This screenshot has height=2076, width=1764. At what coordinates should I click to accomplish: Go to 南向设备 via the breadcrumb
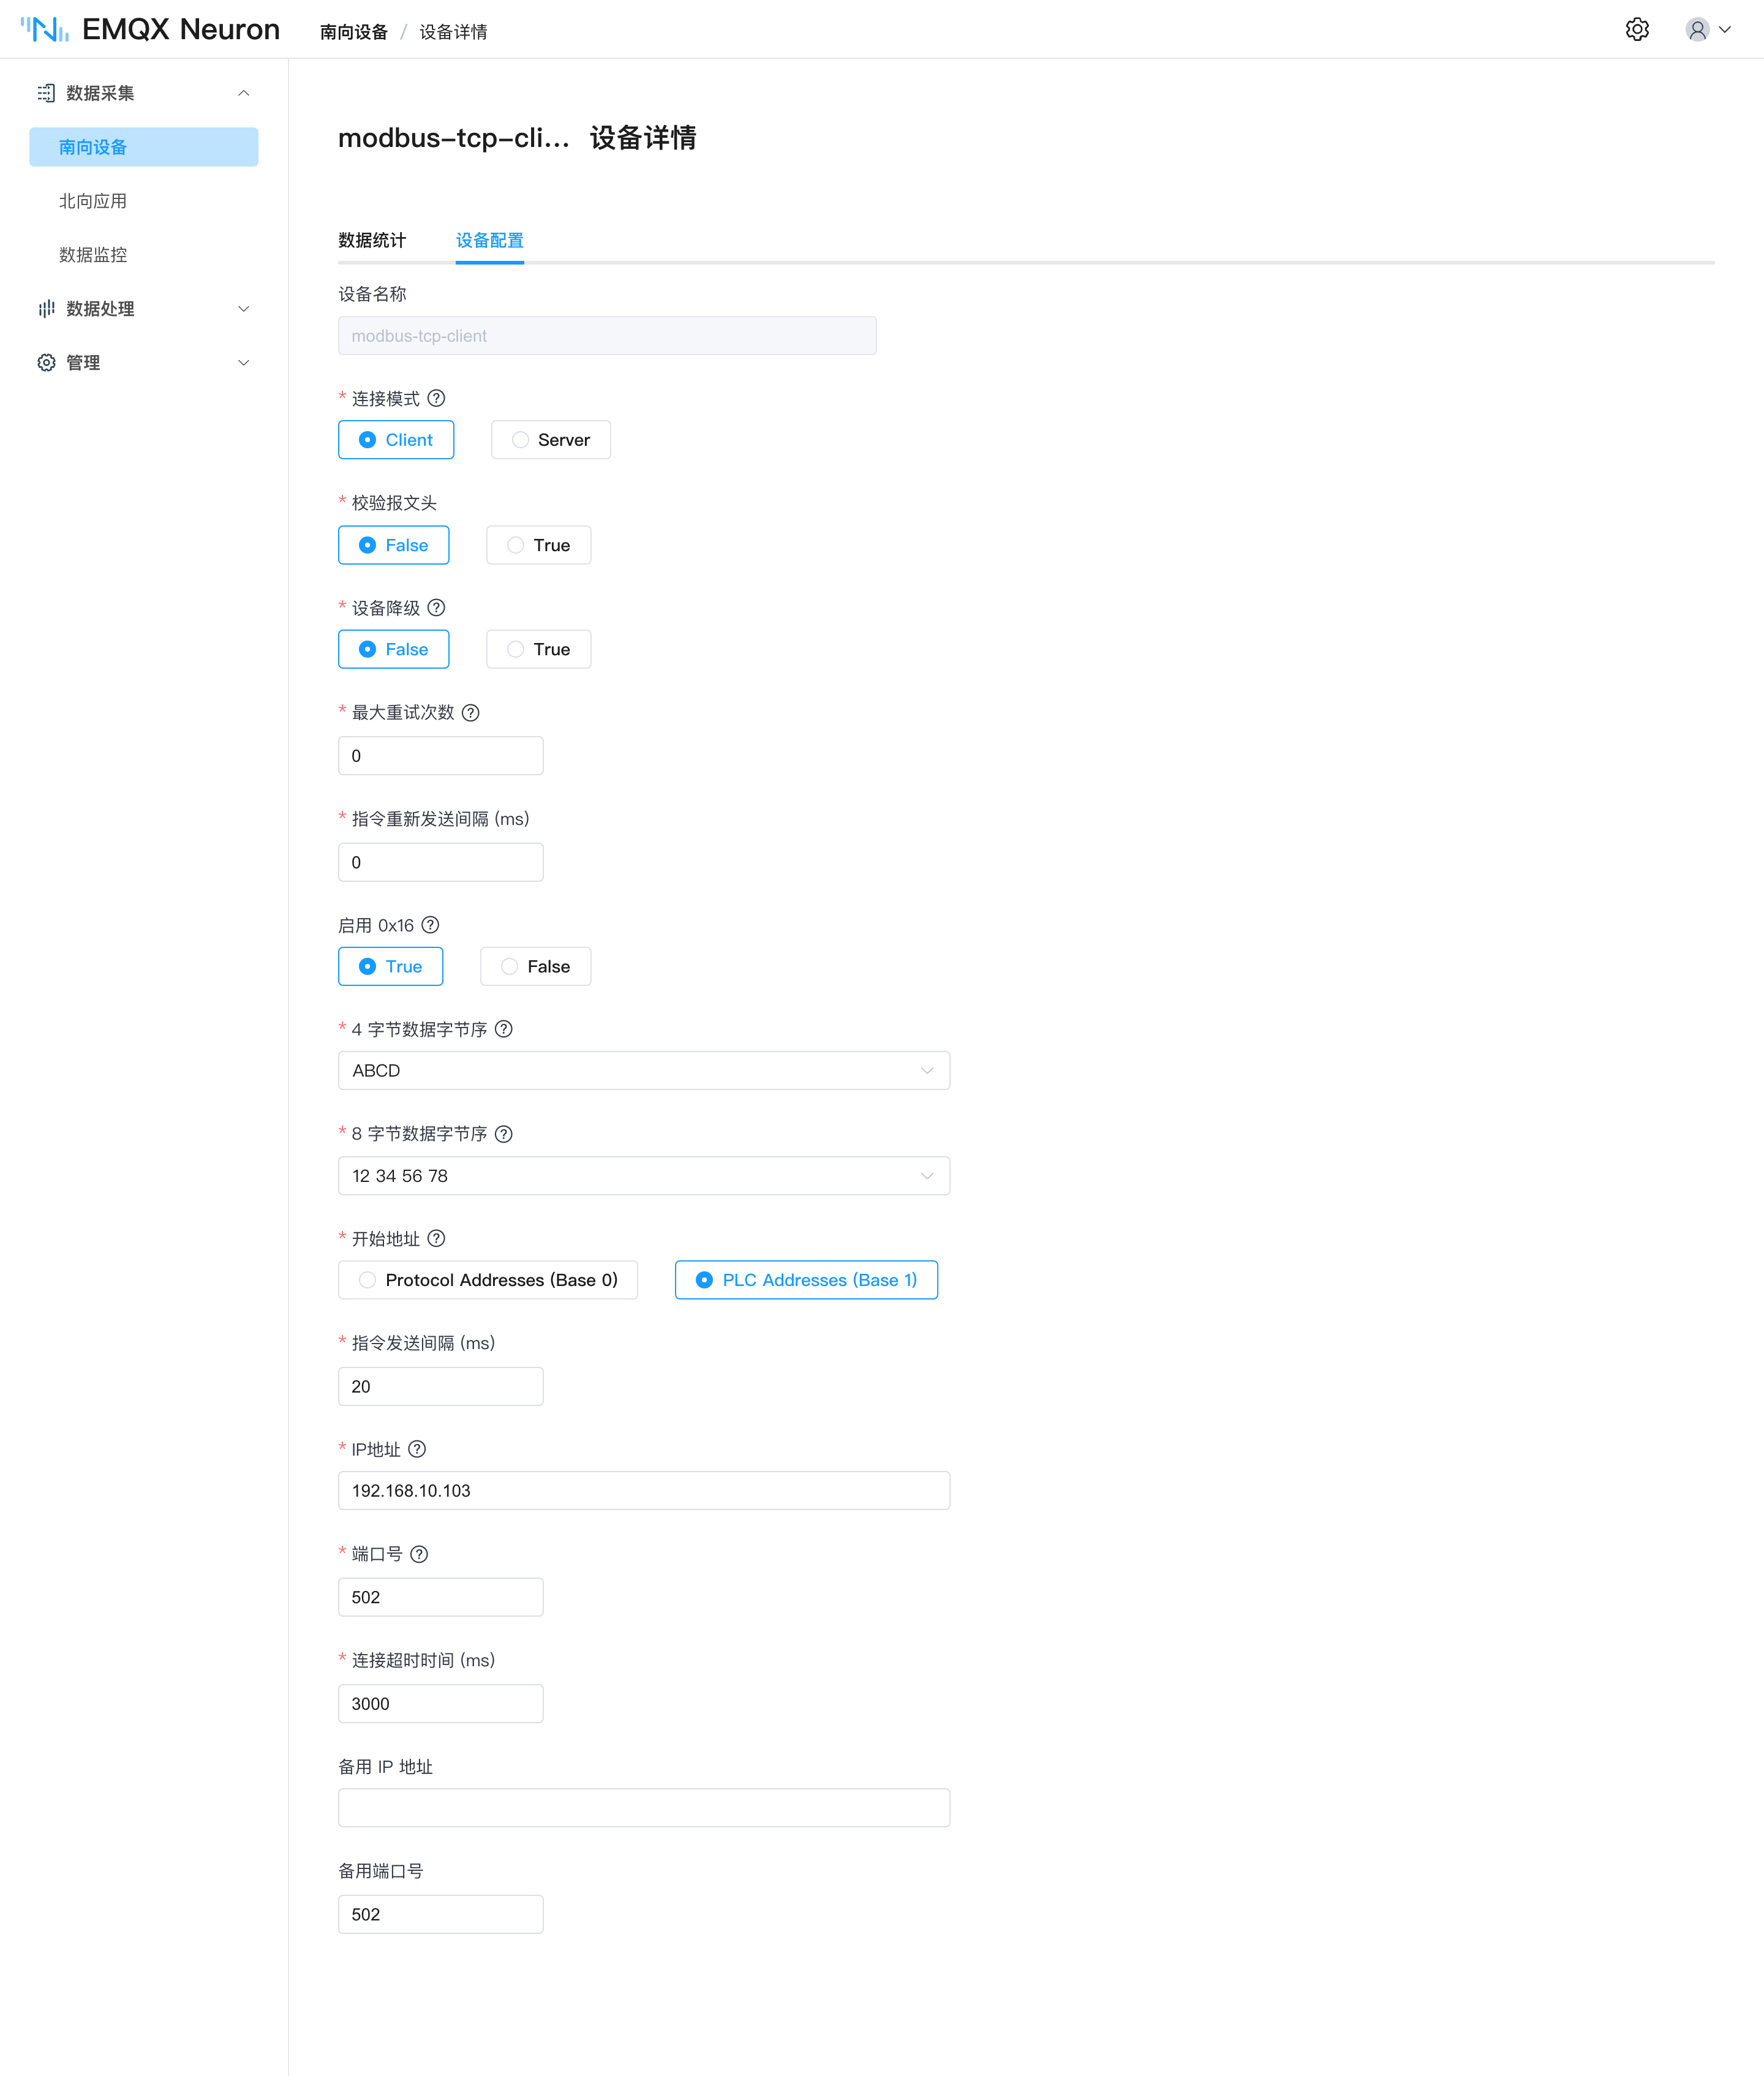pos(354,32)
